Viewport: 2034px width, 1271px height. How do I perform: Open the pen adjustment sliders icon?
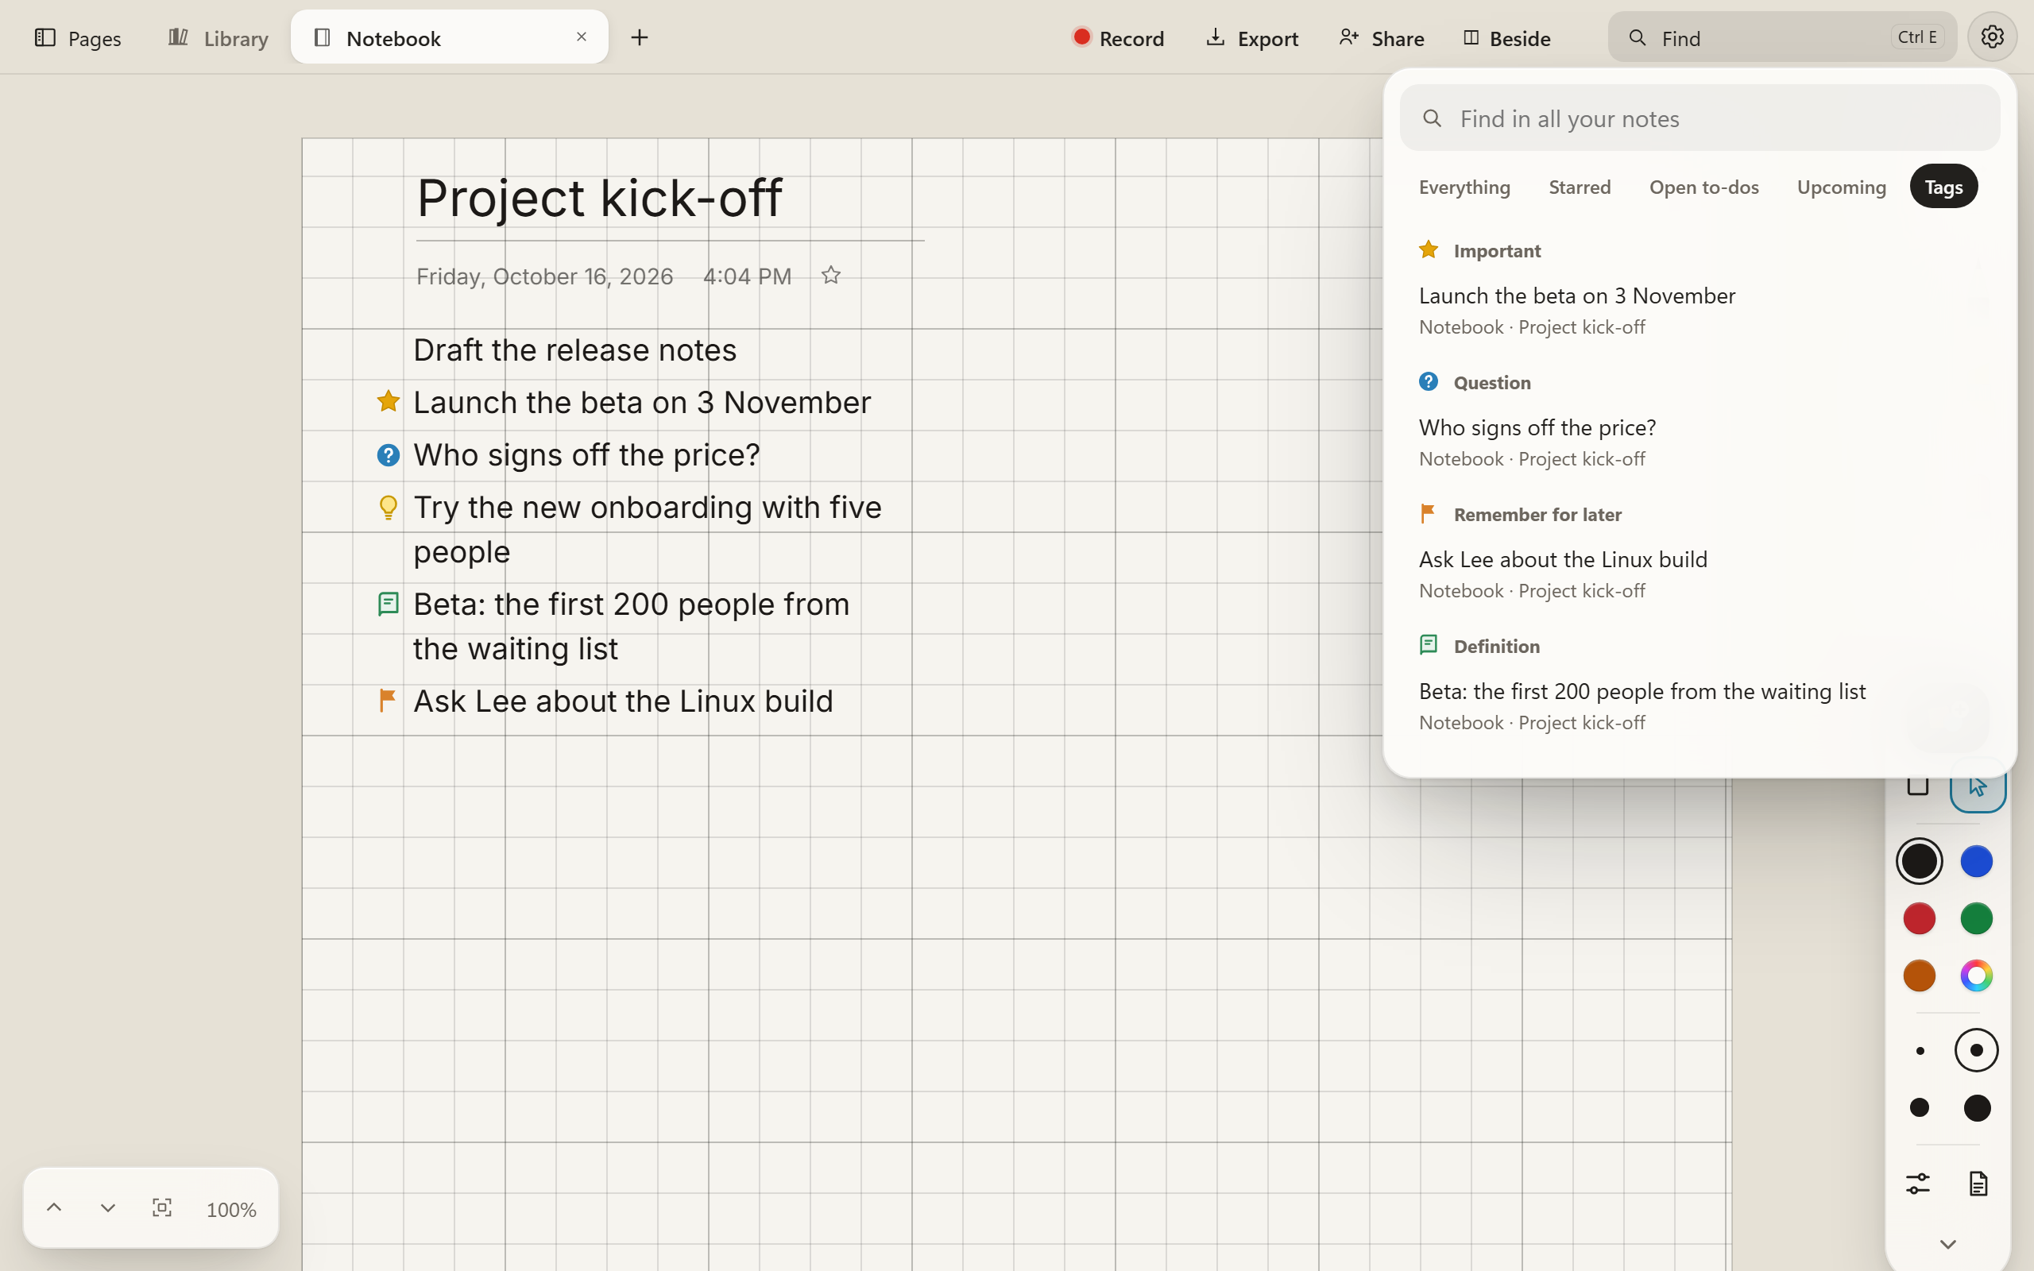(x=1917, y=1184)
